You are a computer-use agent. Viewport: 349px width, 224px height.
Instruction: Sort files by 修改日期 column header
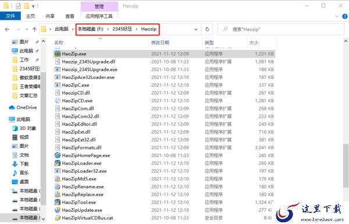tap(160, 42)
